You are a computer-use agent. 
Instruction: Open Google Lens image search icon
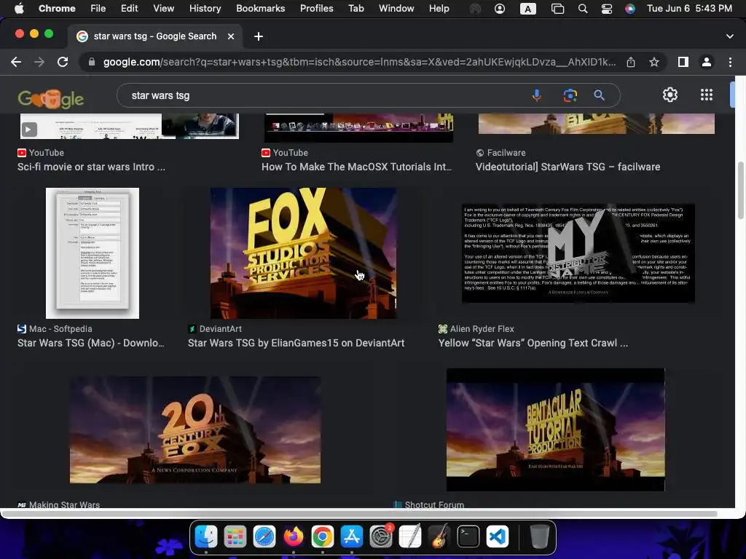pyautogui.click(x=570, y=95)
